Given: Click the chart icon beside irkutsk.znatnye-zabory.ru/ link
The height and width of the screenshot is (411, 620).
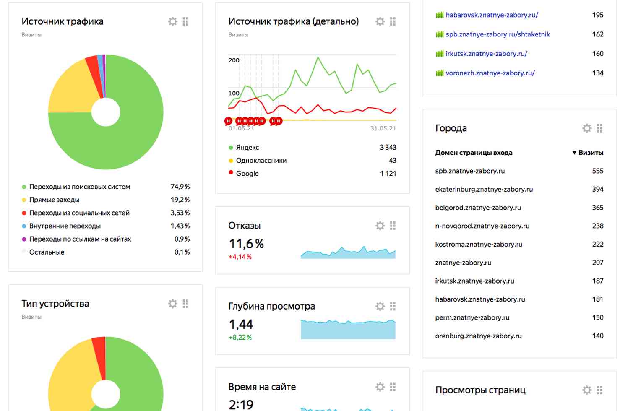Looking at the screenshot, I should [x=439, y=54].
